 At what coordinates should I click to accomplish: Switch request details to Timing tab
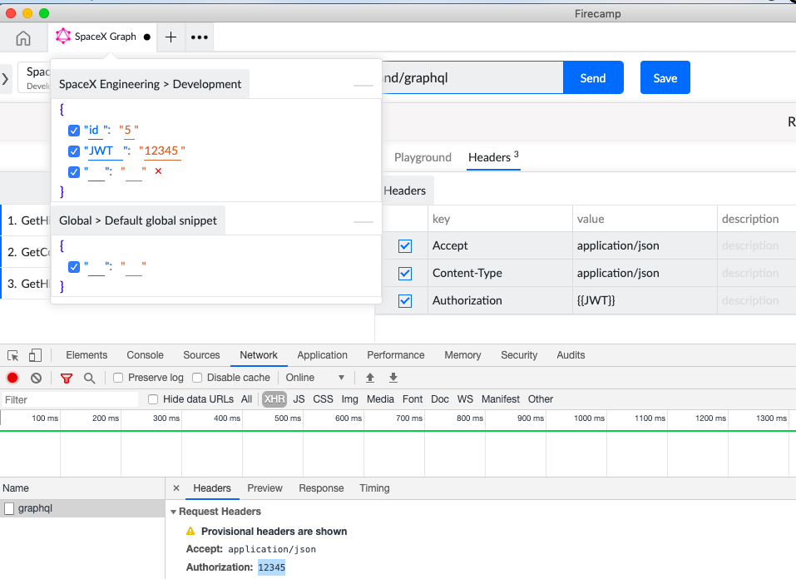click(x=374, y=488)
